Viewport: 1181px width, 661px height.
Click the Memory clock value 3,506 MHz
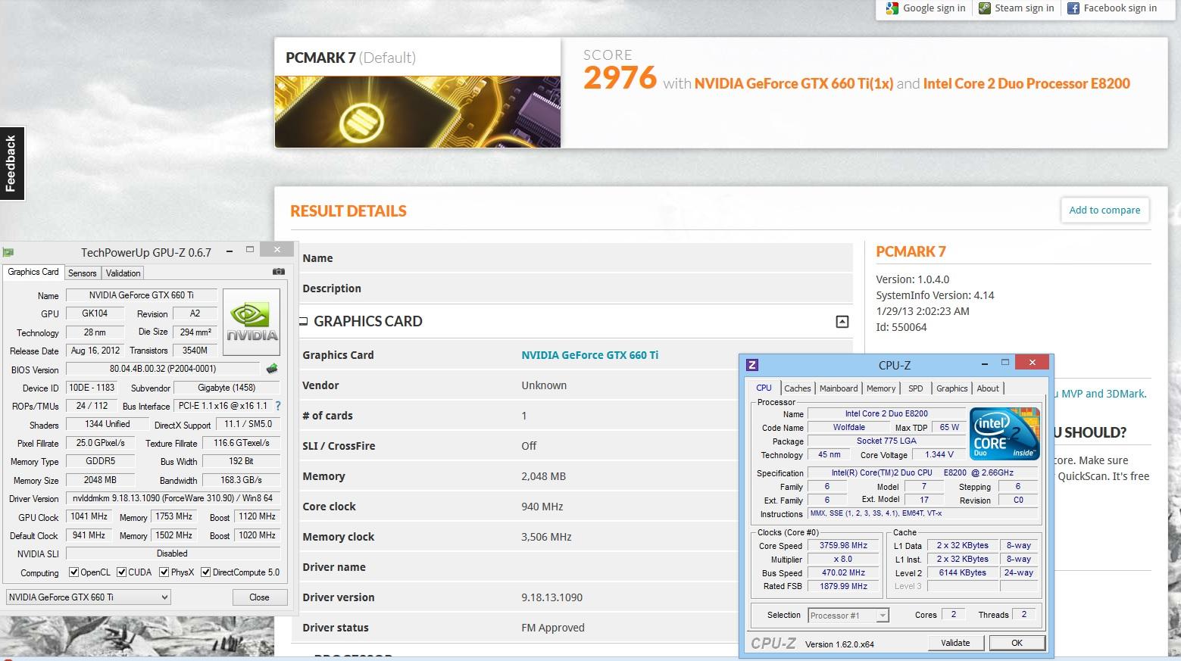coord(546,537)
